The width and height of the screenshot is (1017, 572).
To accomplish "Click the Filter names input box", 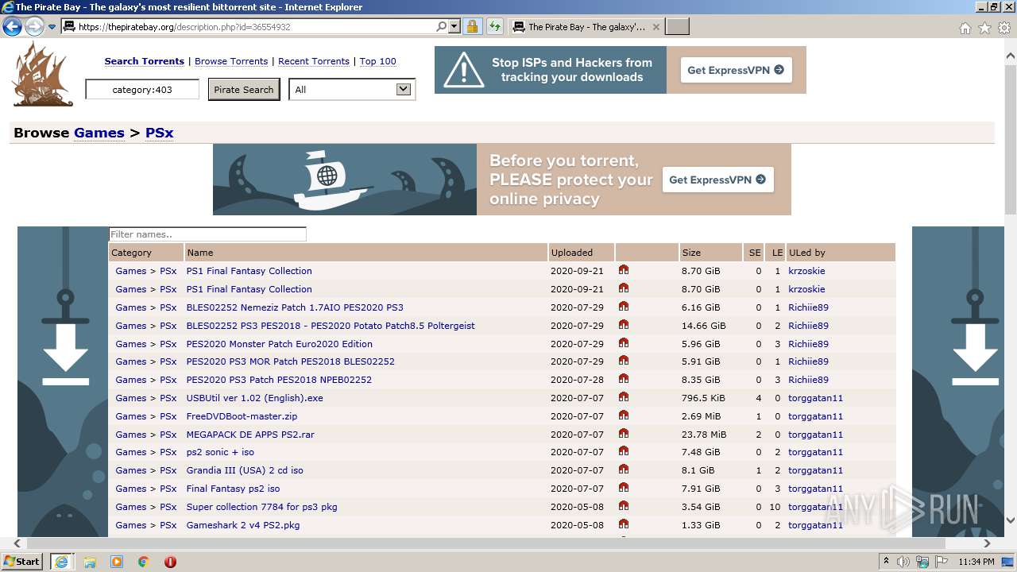I will tap(207, 234).
